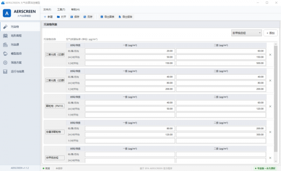The image size is (281, 171).
Task: Click 颗粒物 PM10 二级 24小时平均 field showing 120.00
Action: [x=221, y=109]
